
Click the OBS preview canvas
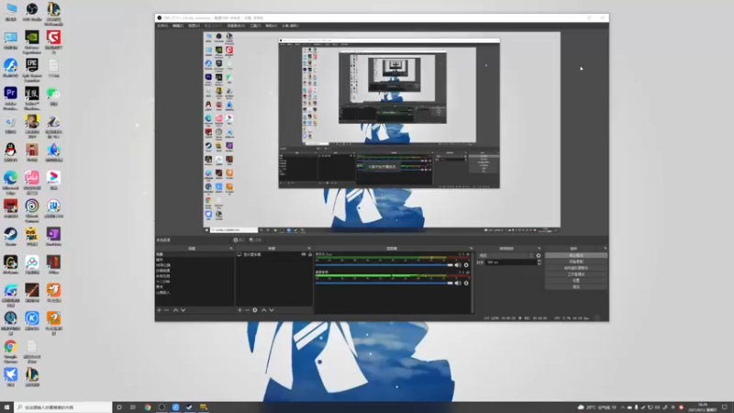(382, 129)
